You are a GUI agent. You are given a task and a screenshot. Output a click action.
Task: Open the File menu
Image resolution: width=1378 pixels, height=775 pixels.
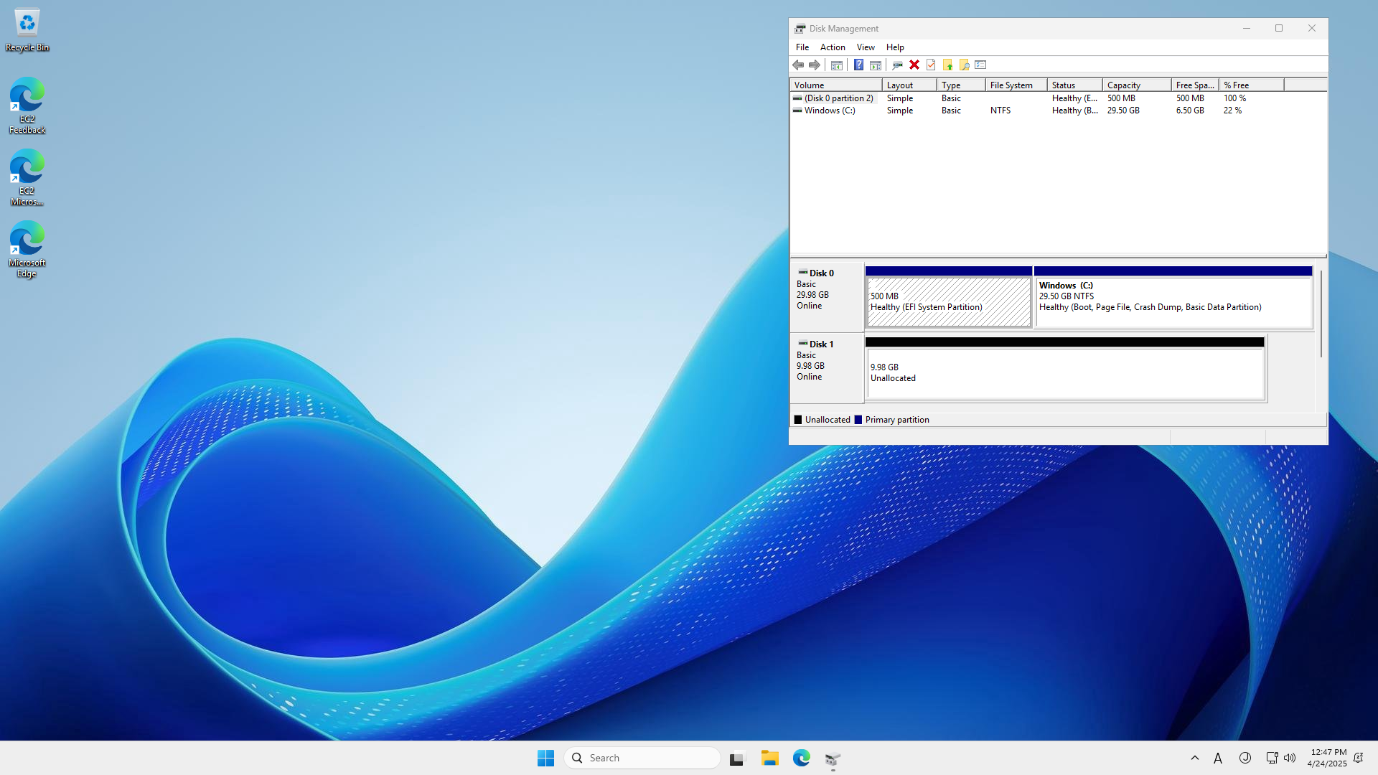coord(802,47)
